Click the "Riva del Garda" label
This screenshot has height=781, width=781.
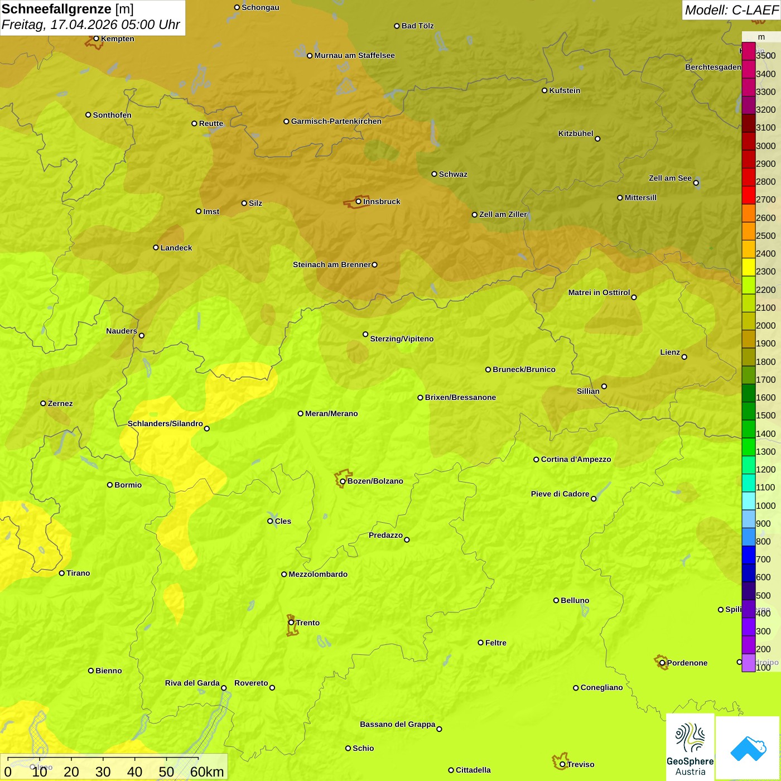pos(192,683)
